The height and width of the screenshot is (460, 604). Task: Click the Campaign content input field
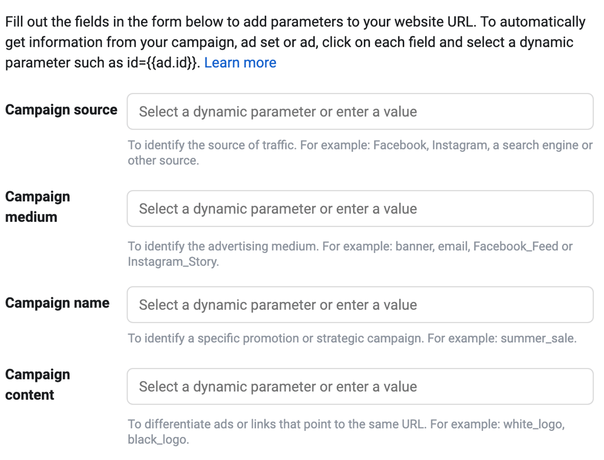(360, 386)
